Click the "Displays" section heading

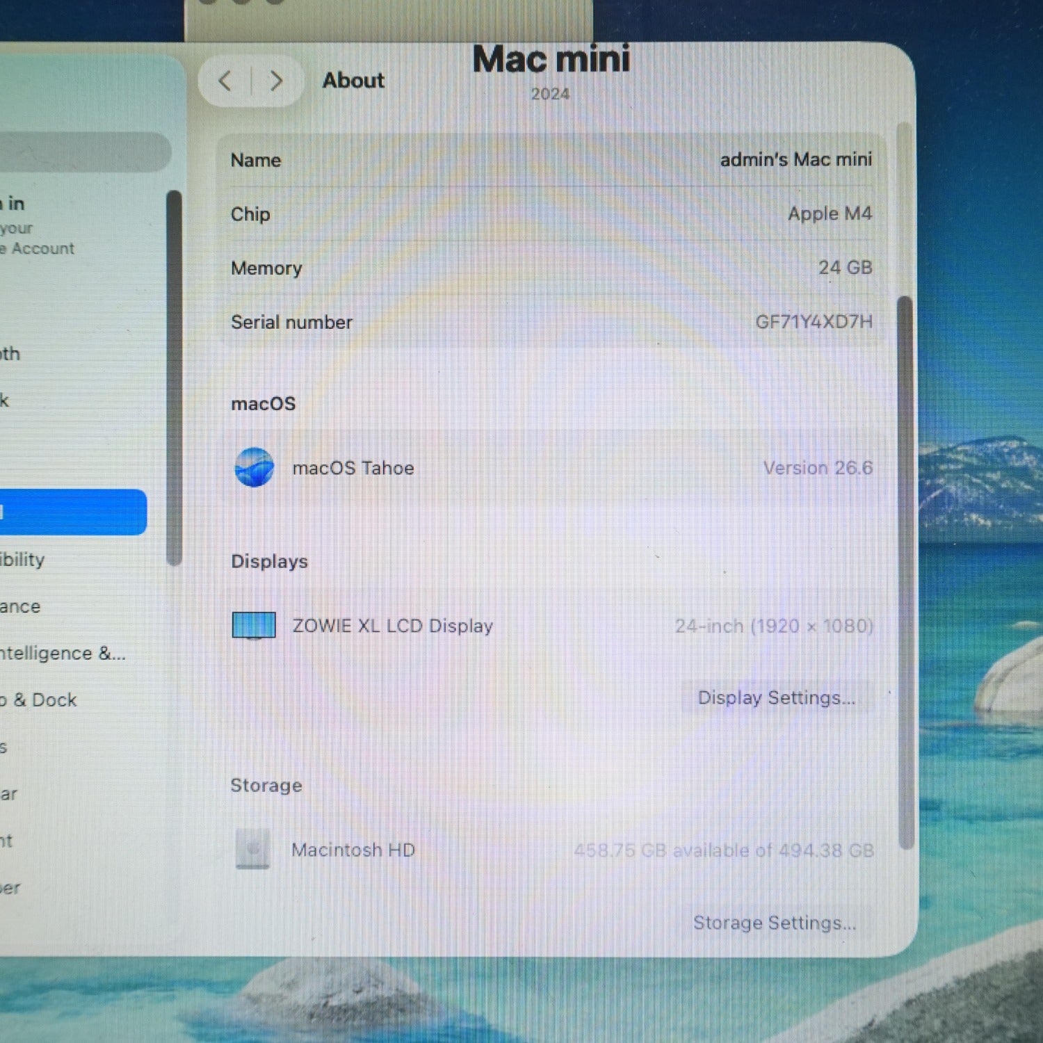(x=269, y=562)
